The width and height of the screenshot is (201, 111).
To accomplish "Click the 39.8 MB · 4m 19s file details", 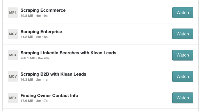I will pyautogui.click(x=34, y=16).
